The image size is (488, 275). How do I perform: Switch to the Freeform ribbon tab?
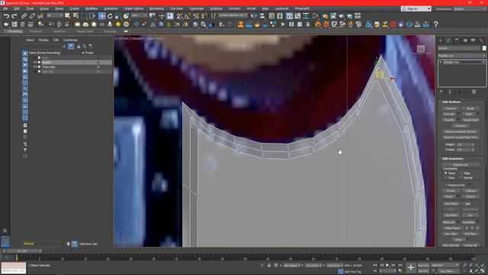pos(36,31)
